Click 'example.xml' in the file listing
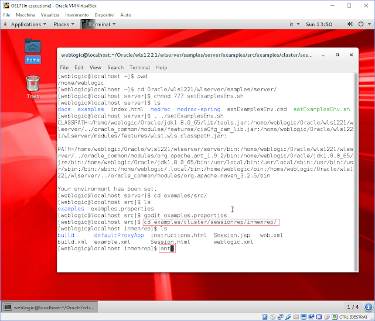Screen dimensions: 375x321 (x=112, y=242)
